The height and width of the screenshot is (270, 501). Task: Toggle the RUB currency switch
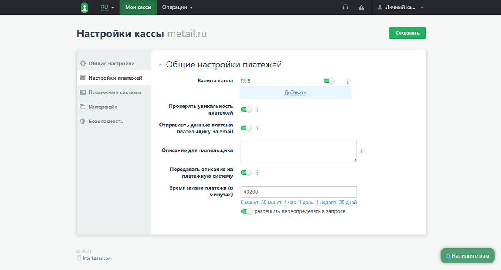[x=329, y=81]
